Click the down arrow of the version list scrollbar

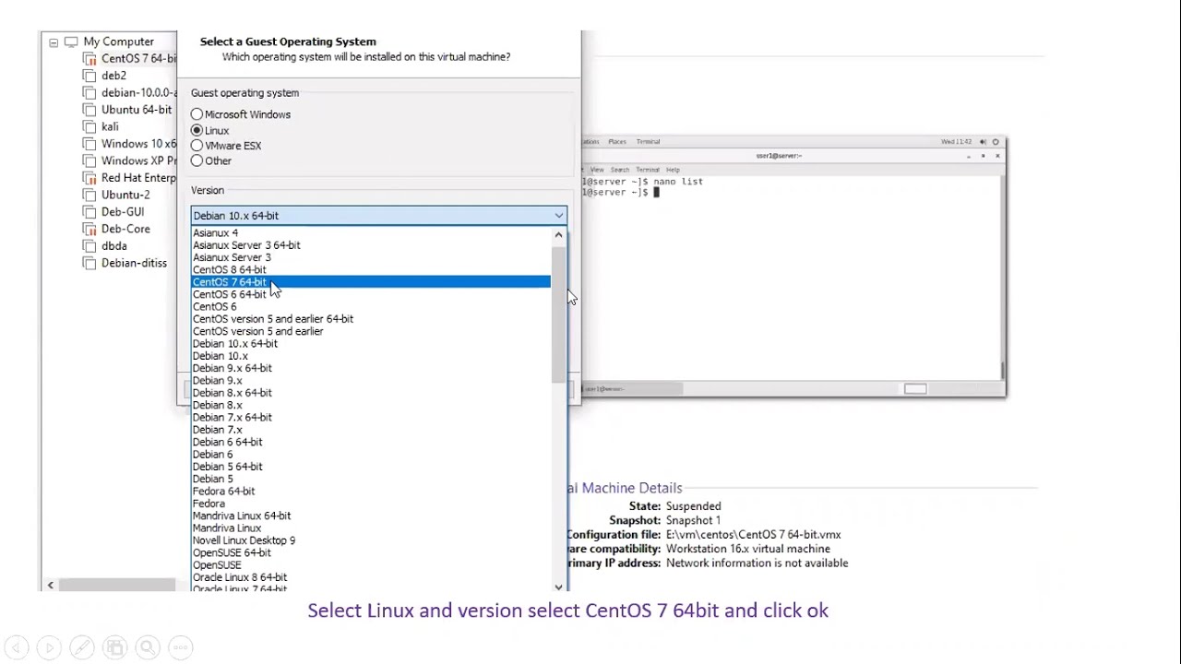click(x=558, y=586)
